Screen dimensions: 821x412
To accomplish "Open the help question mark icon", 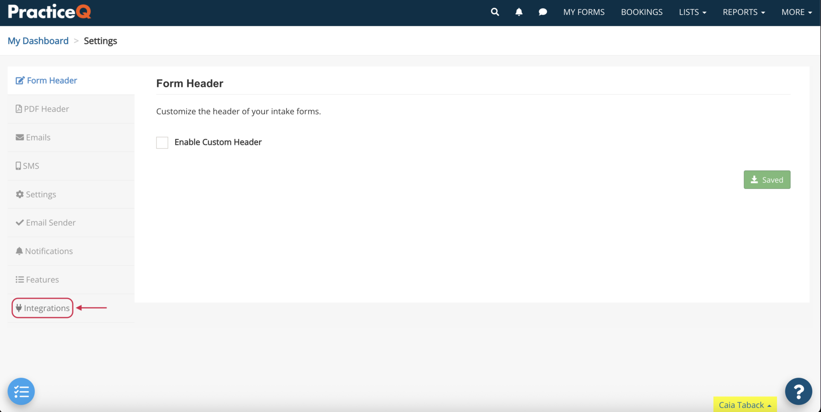I will 799,391.
